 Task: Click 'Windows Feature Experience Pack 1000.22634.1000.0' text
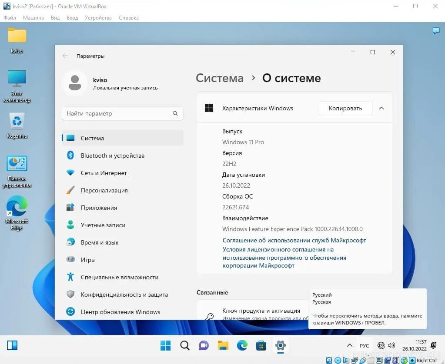(x=292, y=229)
